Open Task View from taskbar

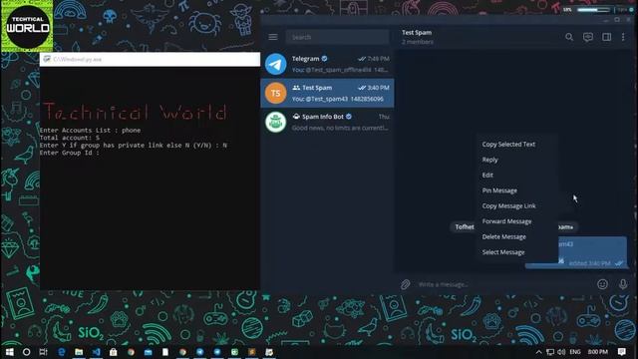pyautogui.click(x=44, y=352)
